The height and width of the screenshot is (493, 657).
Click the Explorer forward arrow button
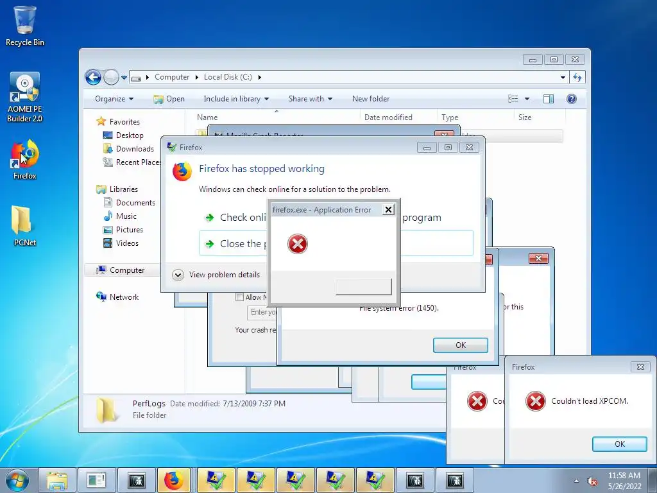111,77
